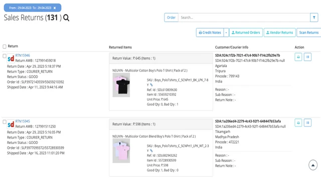Screen dimensions: 321x180
Task: Open the Vendor Returns button
Action: point(280,32)
